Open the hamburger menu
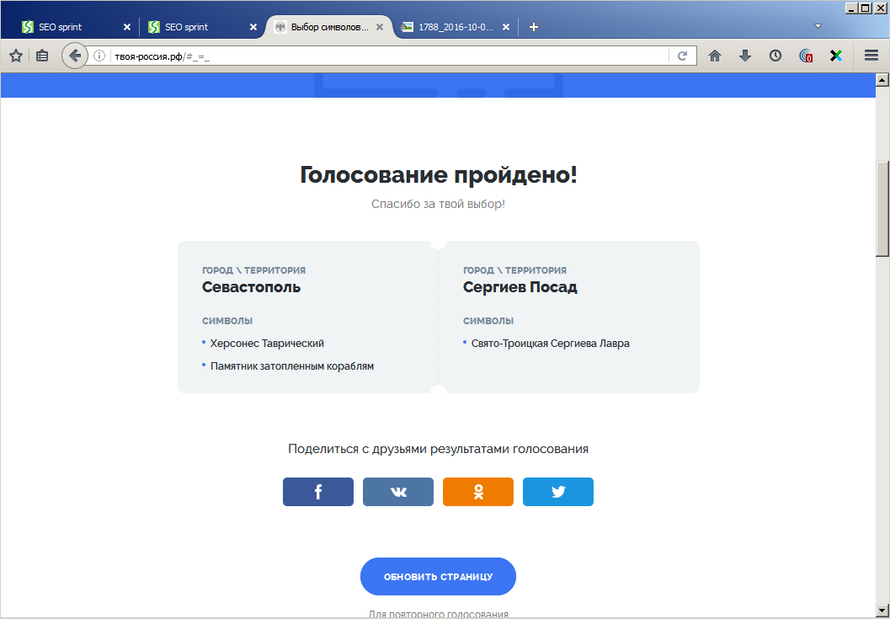Image resolution: width=890 pixels, height=619 pixels. 871,56
